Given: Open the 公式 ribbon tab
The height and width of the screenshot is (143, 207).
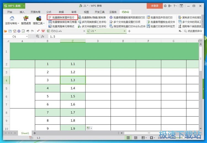Looking at the screenshot, I should (x=49, y=12).
